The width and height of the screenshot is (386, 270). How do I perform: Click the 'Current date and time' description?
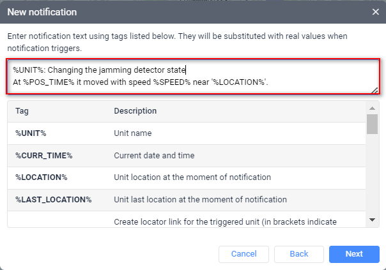pos(154,155)
